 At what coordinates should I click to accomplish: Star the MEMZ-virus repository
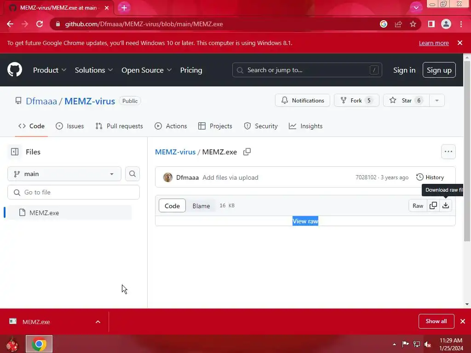[407, 101]
